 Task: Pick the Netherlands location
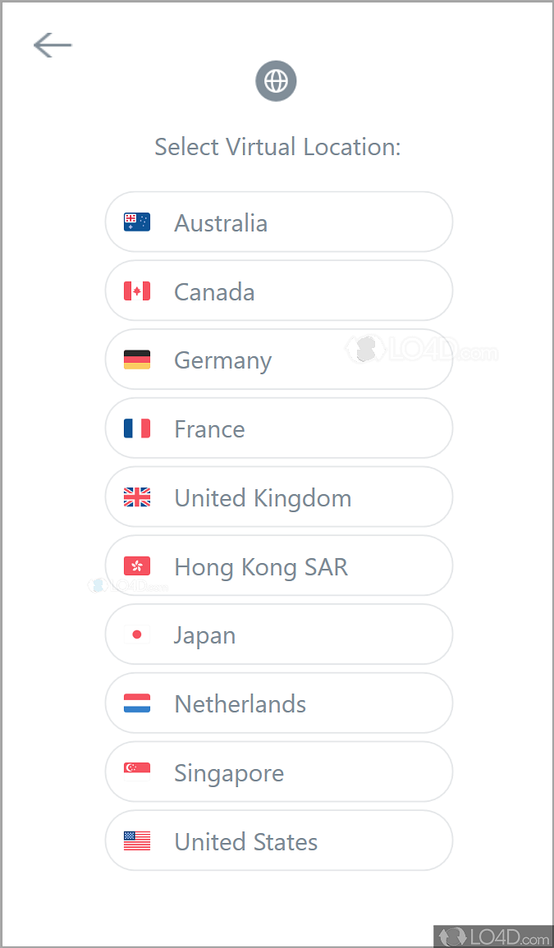point(279,704)
